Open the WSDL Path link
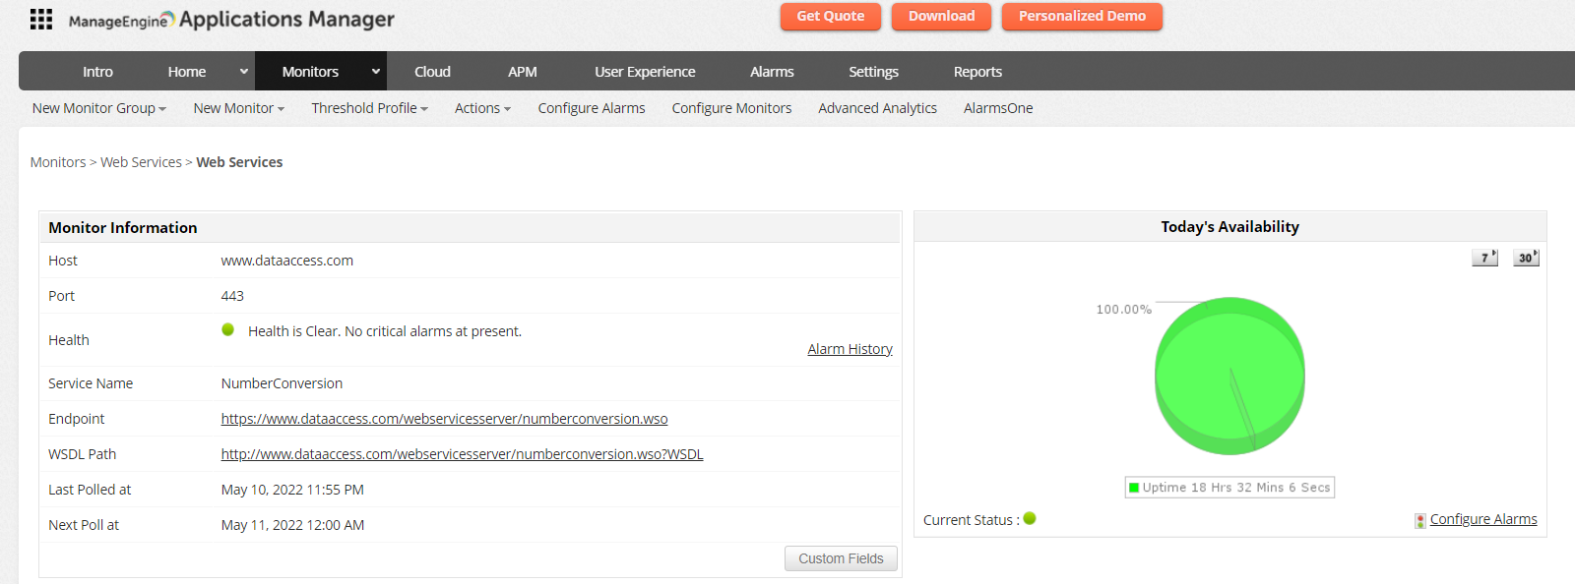1575x584 pixels. tap(462, 454)
